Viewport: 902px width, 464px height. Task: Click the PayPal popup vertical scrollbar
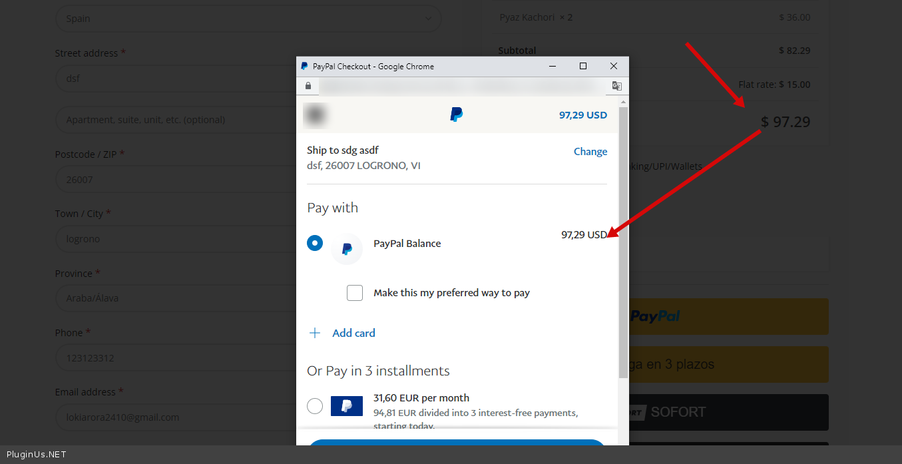[623, 240]
